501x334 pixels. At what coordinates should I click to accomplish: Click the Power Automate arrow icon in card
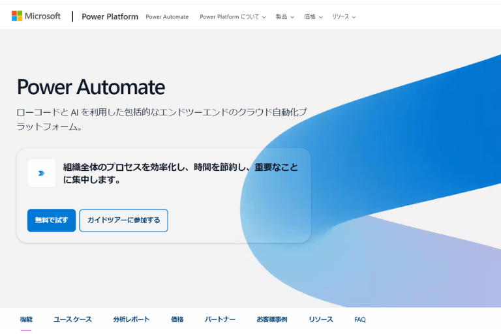(42, 174)
